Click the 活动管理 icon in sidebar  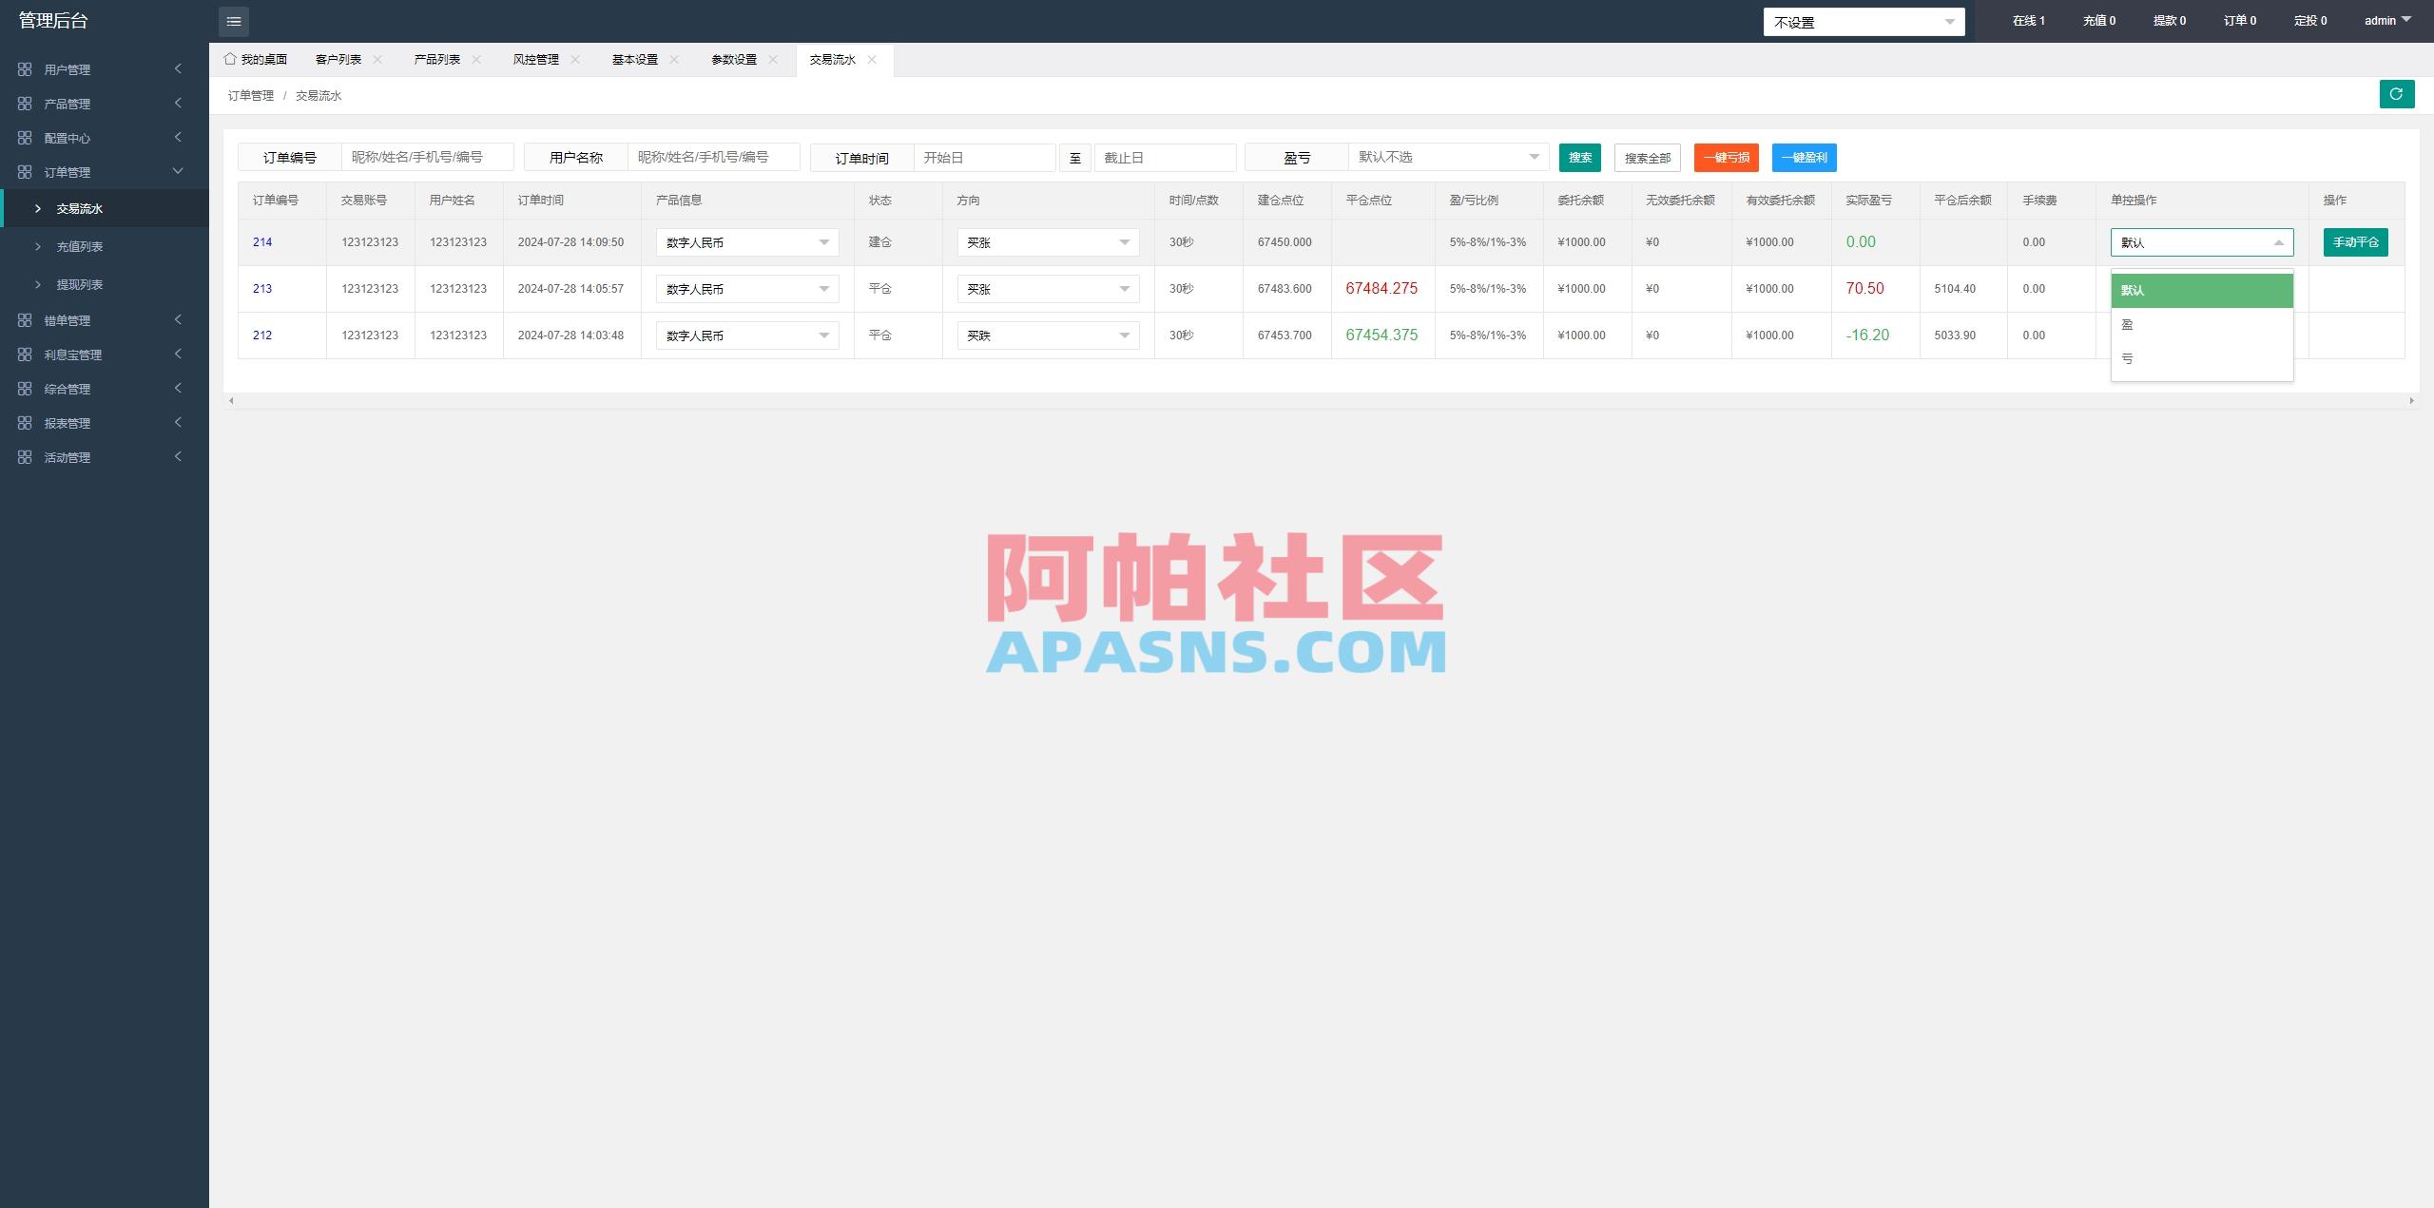coord(26,457)
